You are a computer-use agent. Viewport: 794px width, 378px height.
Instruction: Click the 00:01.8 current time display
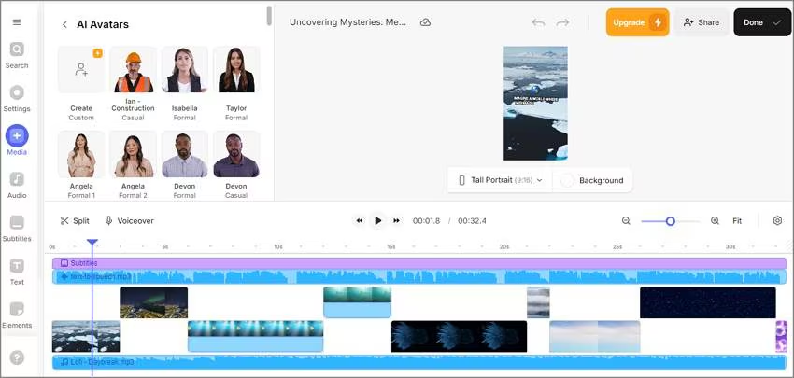426,220
